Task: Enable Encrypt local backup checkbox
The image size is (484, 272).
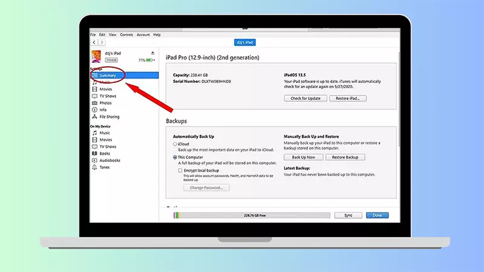Action: point(180,170)
